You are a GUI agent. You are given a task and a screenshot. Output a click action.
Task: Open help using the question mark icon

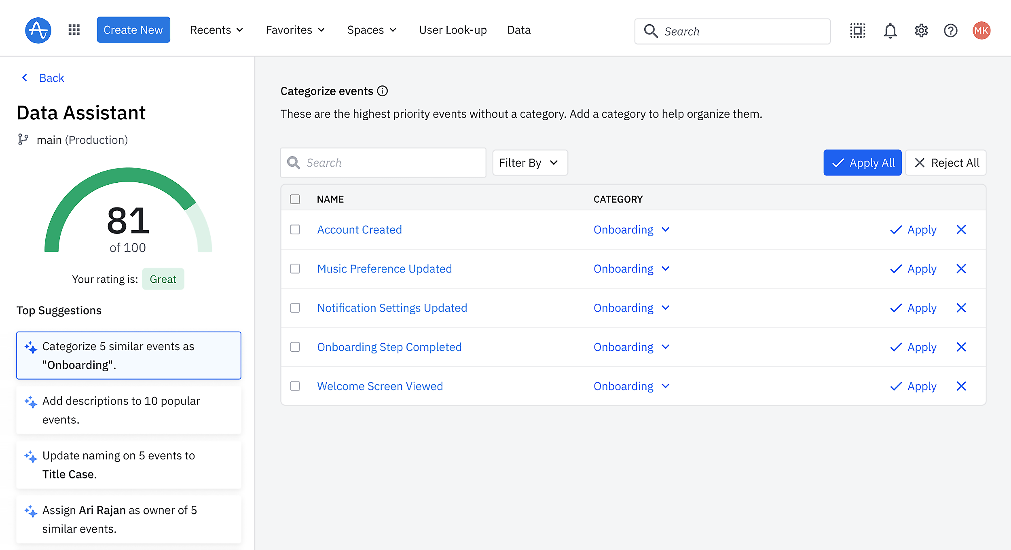pyautogui.click(x=951, y=30)
